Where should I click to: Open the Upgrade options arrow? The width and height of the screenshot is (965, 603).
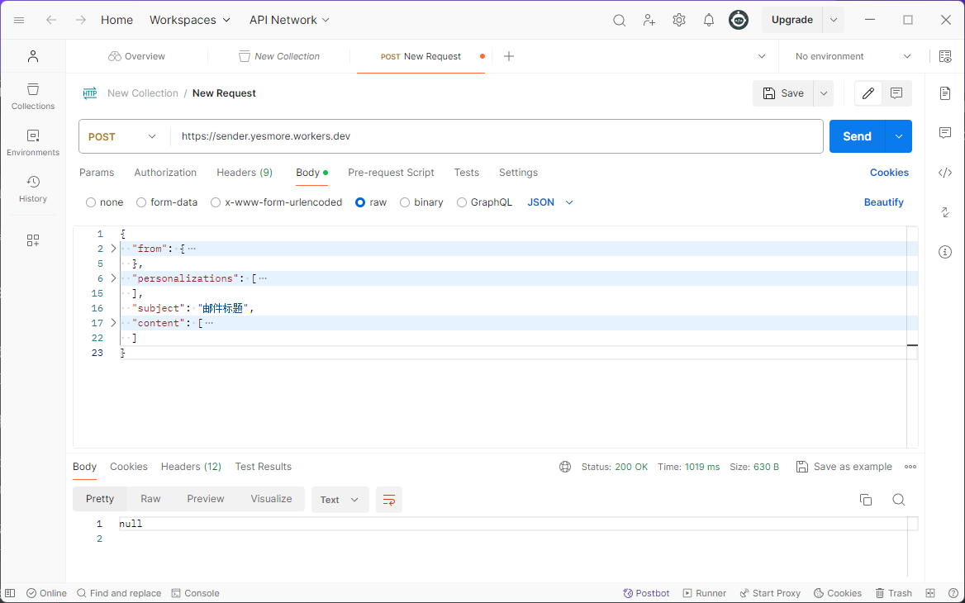[834, 21]
